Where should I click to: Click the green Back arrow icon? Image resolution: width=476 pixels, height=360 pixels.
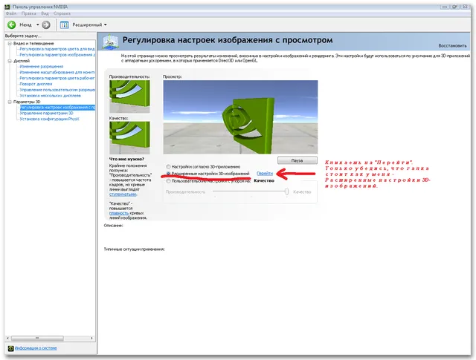tap(12, 24)
